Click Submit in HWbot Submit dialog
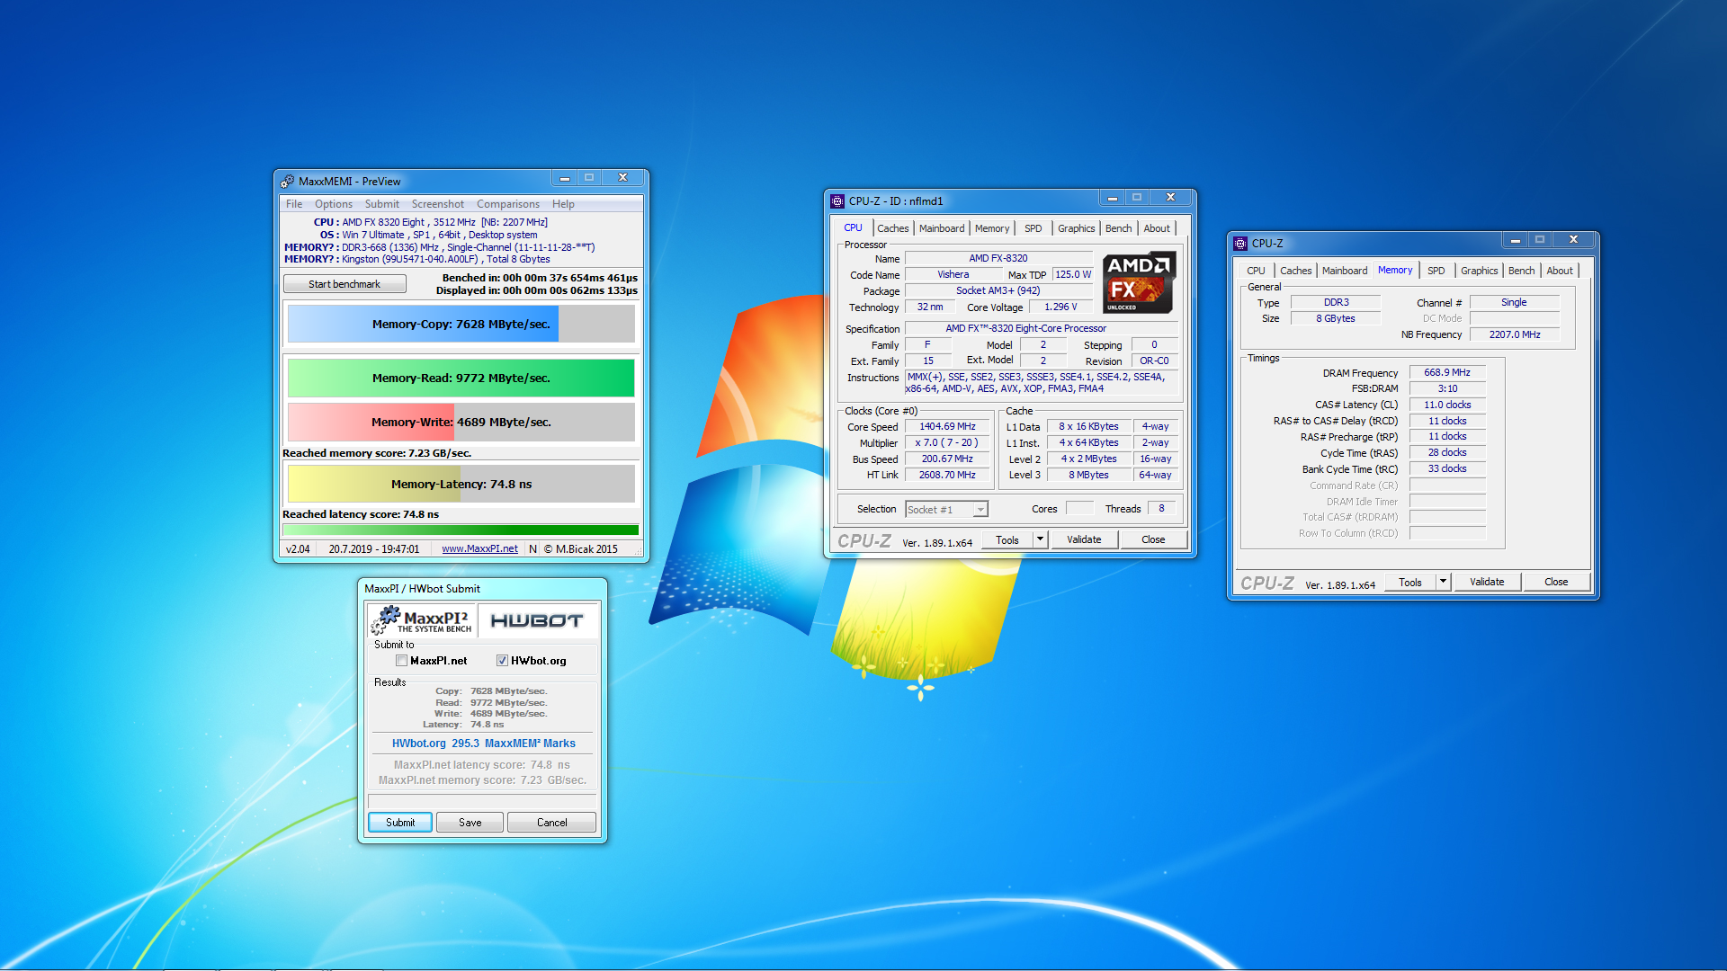Screen dimensions: 1727x971 pyautogui.click(x=400, y=823)
